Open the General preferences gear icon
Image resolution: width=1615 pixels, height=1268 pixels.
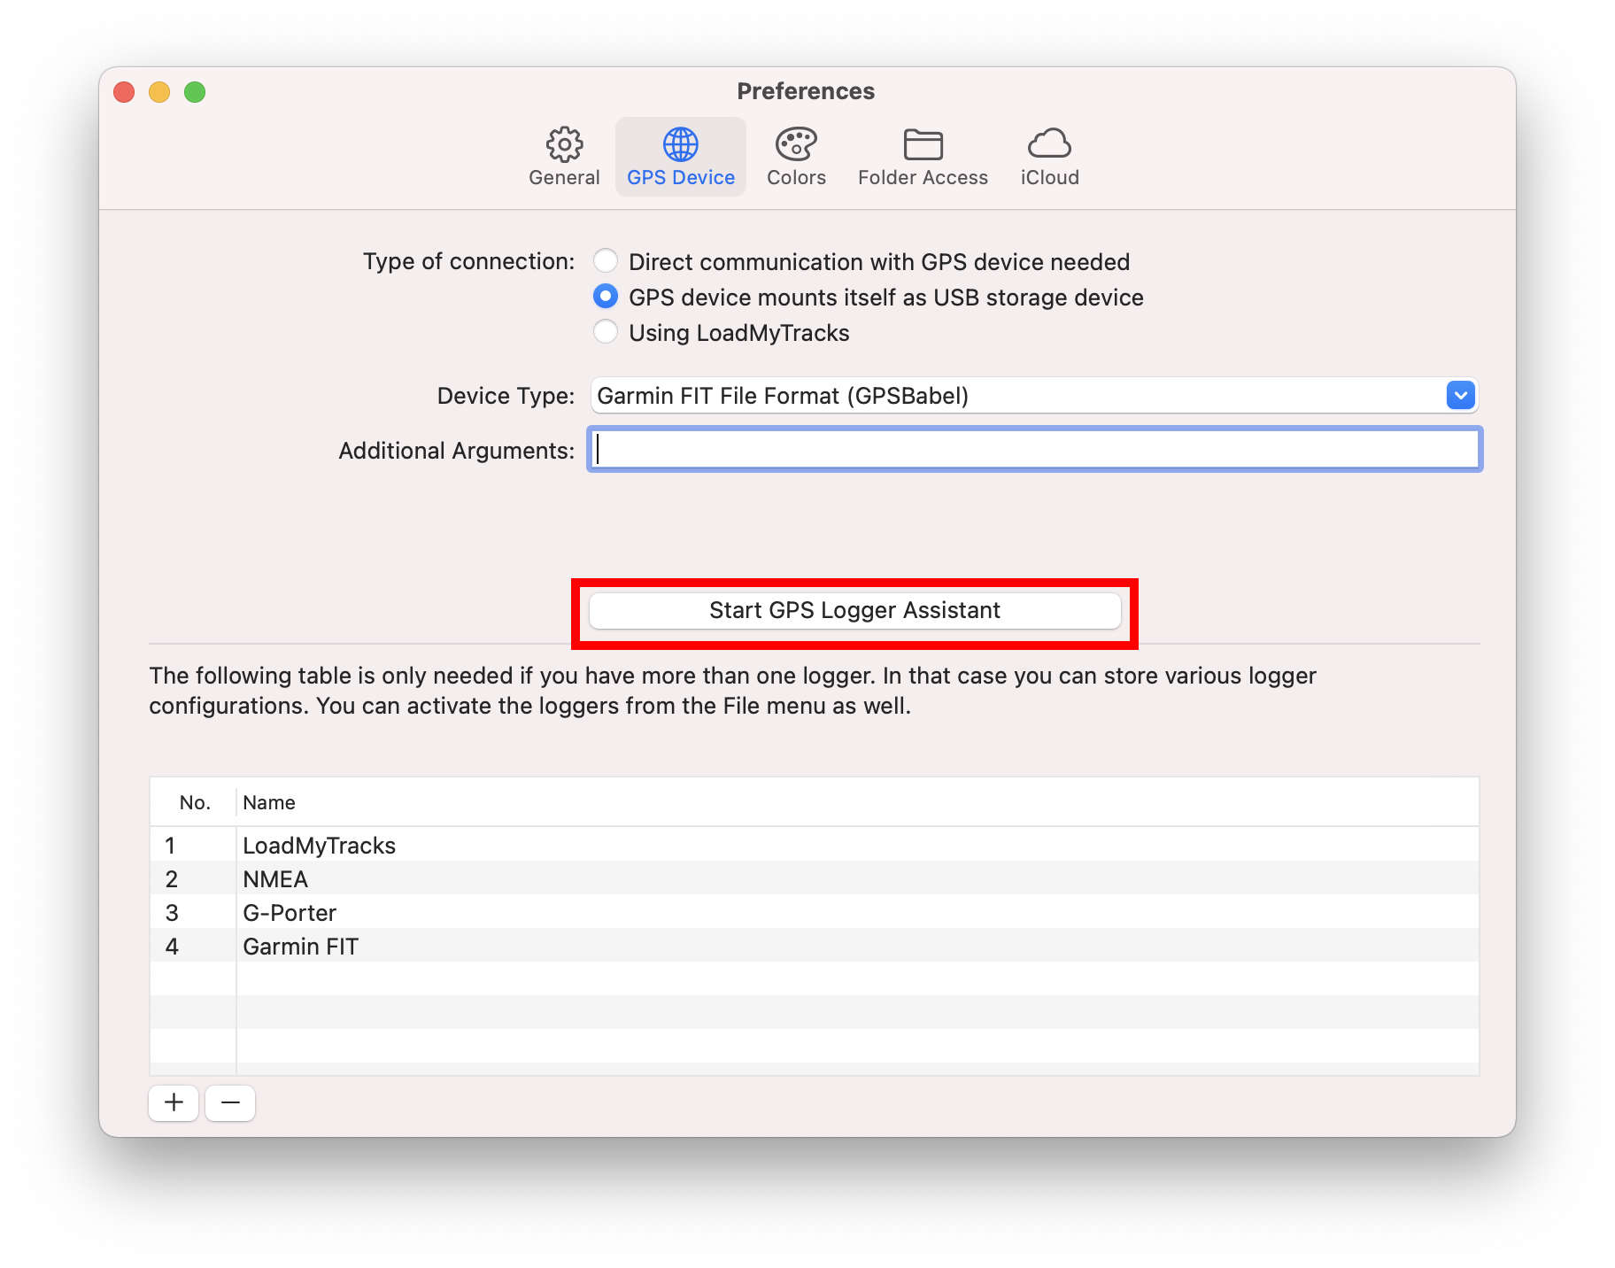[x=564, y=144]
